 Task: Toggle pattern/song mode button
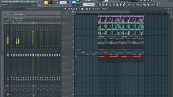tap(46, 3)
